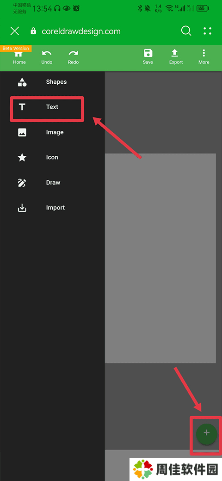
Task: Activate the Draw pencil icon
Action: 22,183
